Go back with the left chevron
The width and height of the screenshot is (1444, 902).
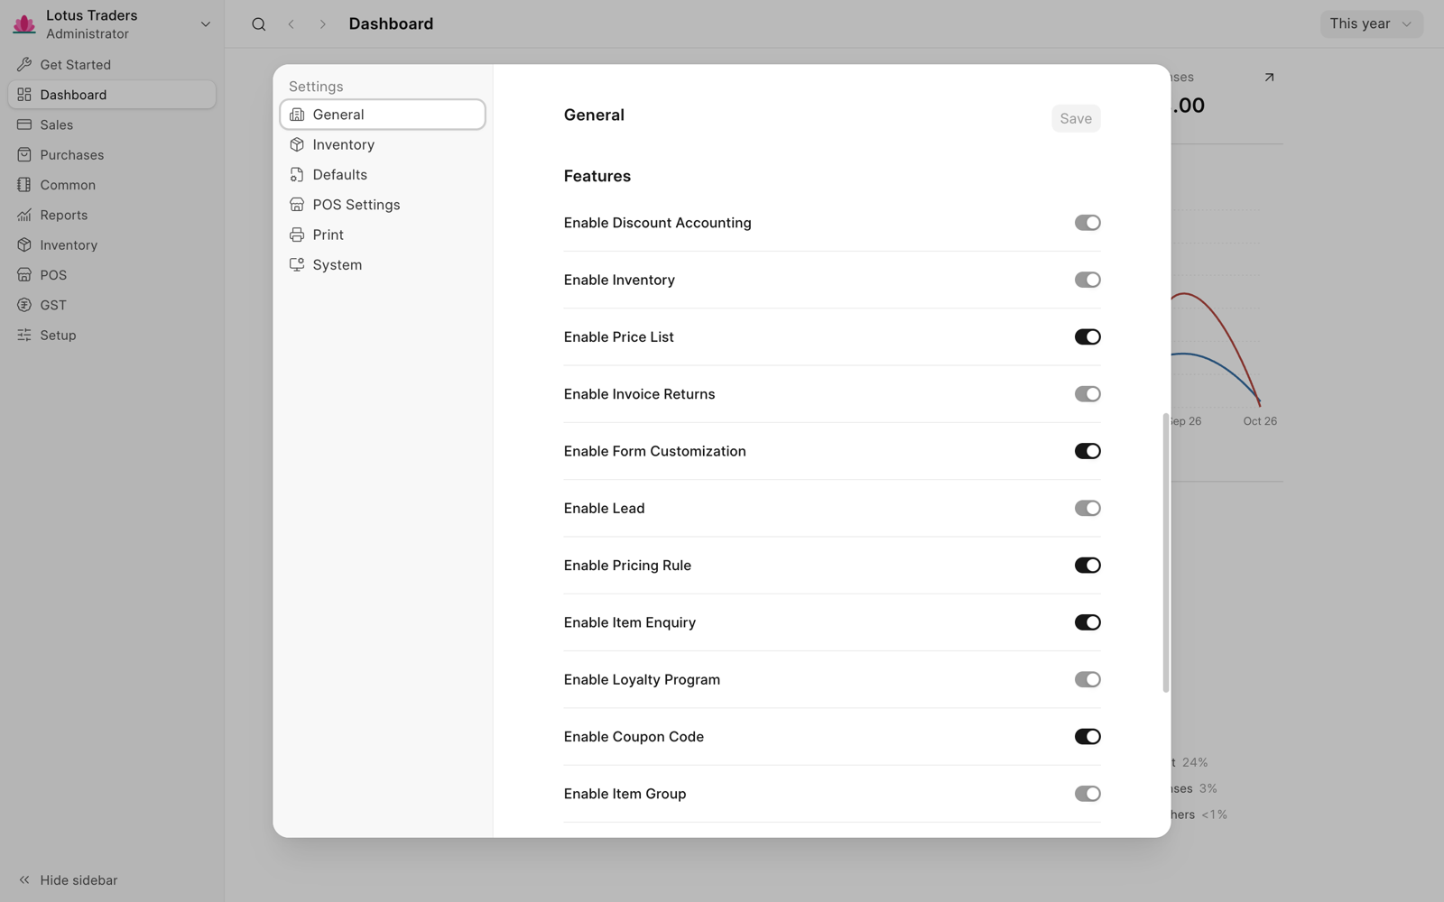[x=291, y=24]
